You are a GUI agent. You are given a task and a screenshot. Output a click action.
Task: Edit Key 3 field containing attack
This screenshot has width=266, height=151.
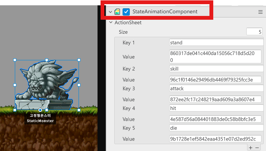[x=216, y=88]
